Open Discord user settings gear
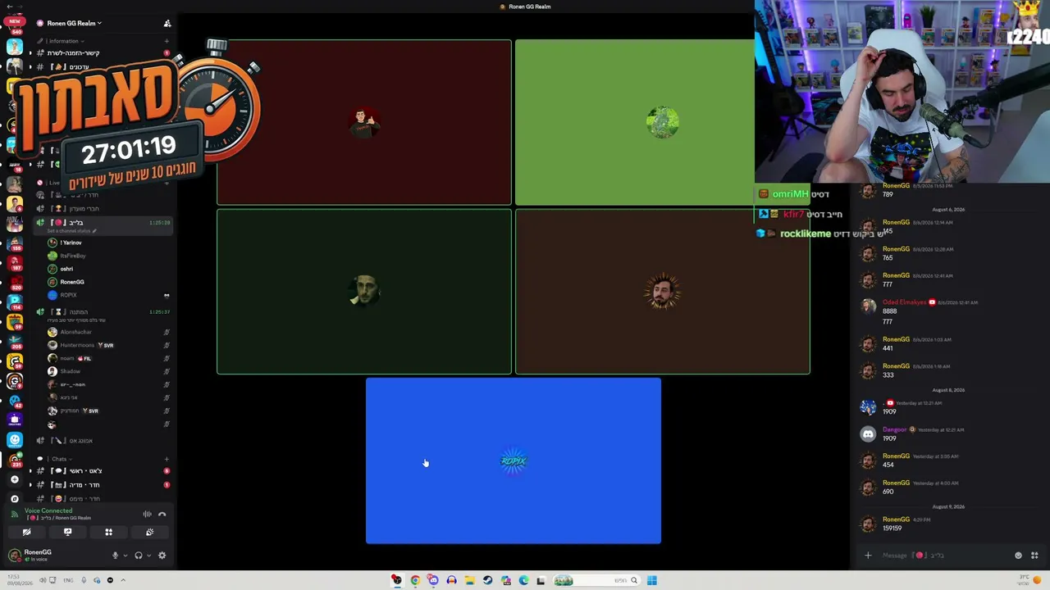The height and width of the screenshot is (590, 1050). pos(162,556)
